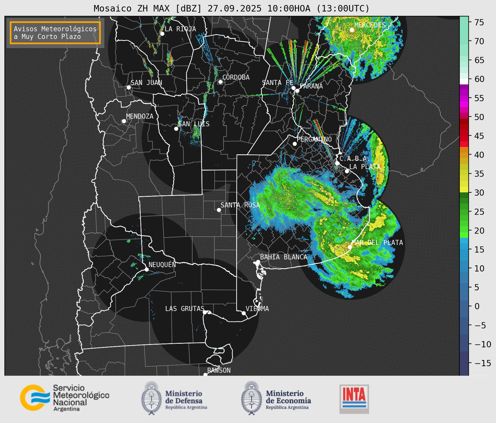The image size is (496, 423).
Task: Select the VIEDMA city marker
Action: 244,313
